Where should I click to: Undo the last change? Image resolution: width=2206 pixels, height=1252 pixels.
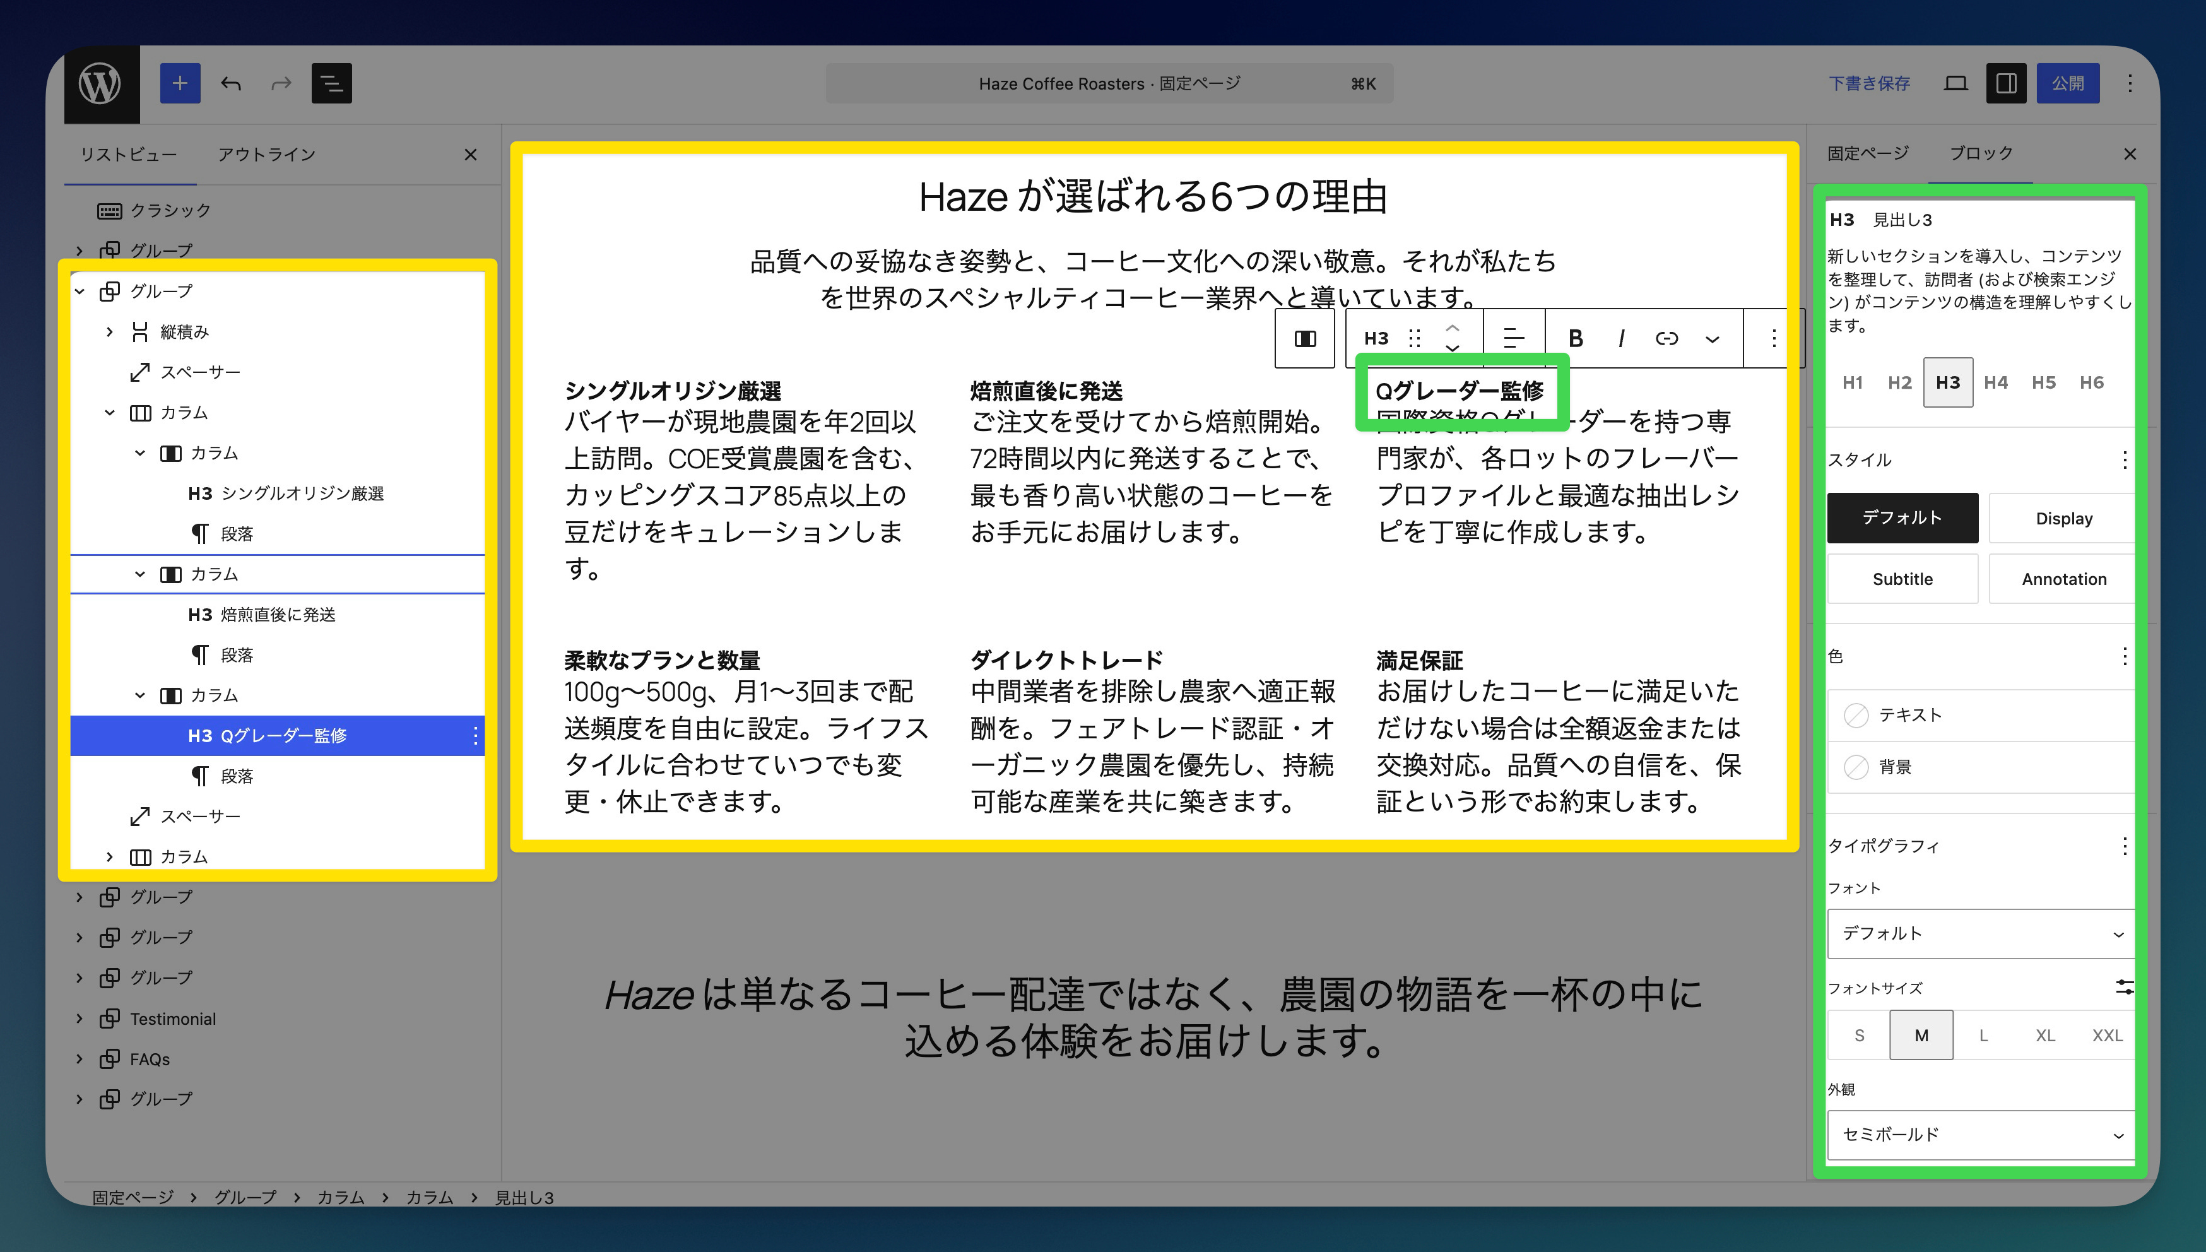pos(230,83)
